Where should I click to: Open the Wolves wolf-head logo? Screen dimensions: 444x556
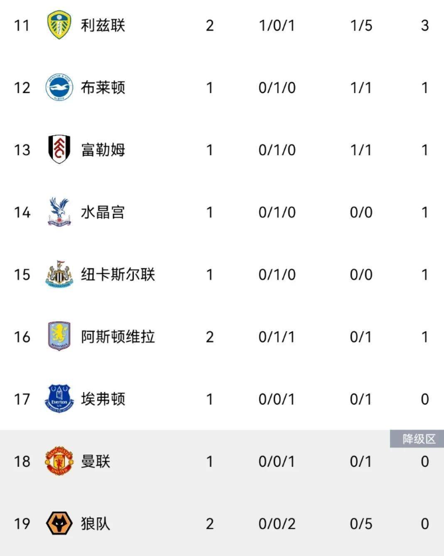click(59, 523)
